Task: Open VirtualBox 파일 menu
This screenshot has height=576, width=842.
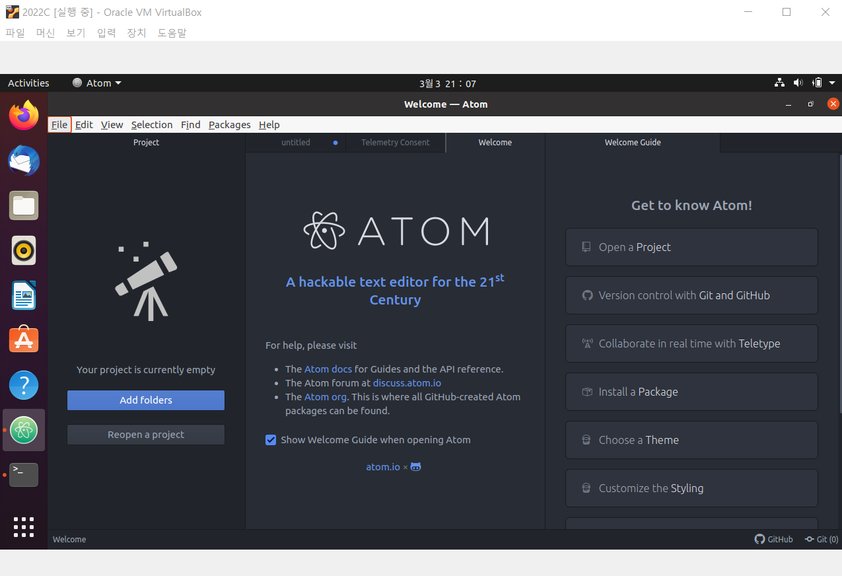Action: pos(15,32)
